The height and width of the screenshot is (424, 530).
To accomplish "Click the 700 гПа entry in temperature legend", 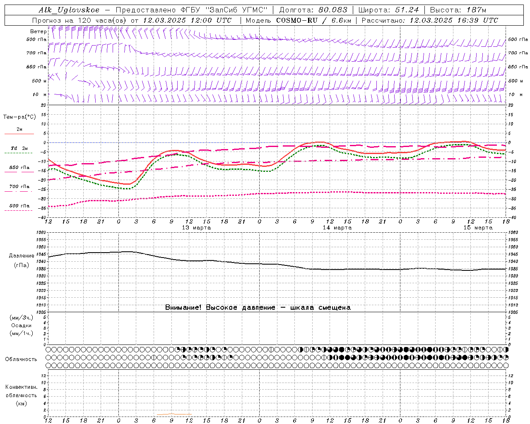I will tap(19, 187).
